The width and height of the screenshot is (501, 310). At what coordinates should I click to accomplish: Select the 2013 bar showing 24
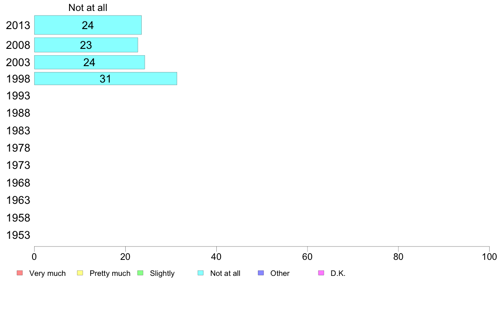click(x=88, y=25)
